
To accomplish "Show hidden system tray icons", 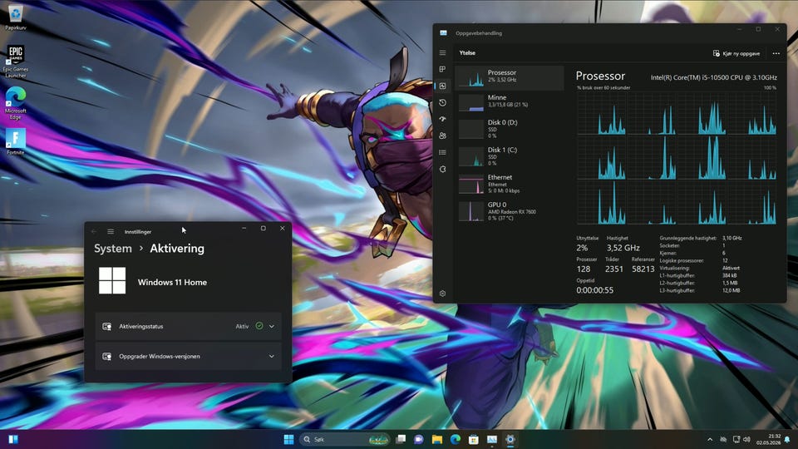I will 710,439.
